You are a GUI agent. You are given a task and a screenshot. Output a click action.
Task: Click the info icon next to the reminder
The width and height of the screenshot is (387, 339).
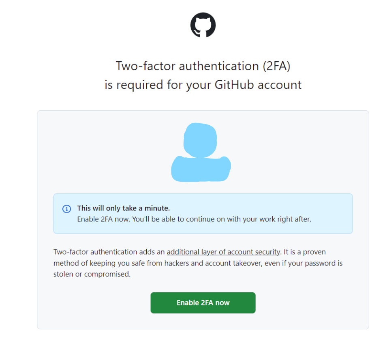[66, 209]
